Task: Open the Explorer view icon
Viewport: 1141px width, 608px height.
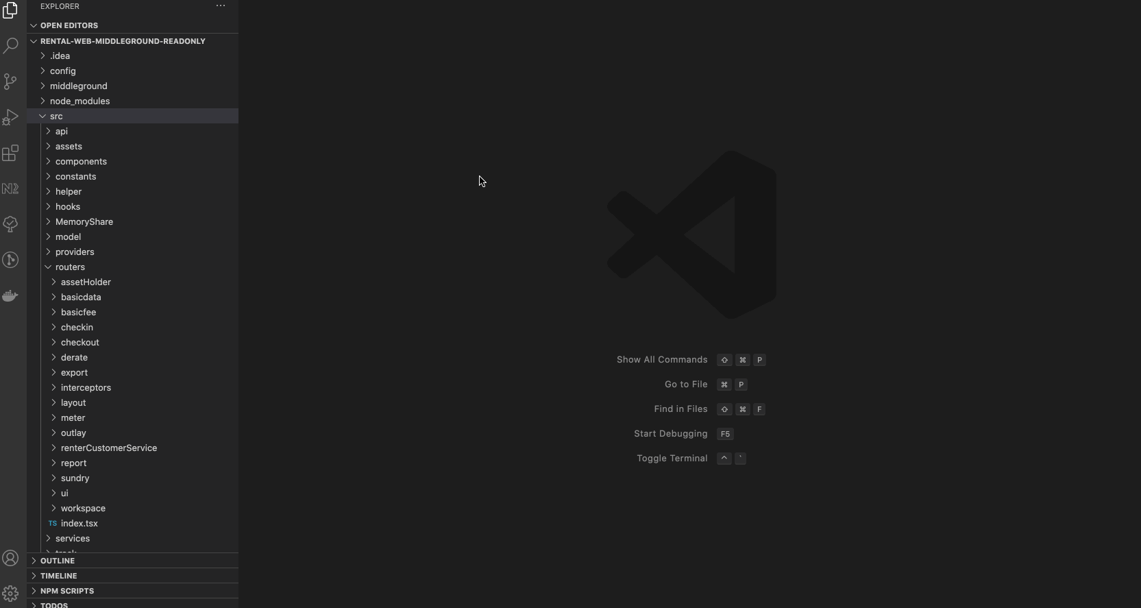Action: [x=10, y=10]
